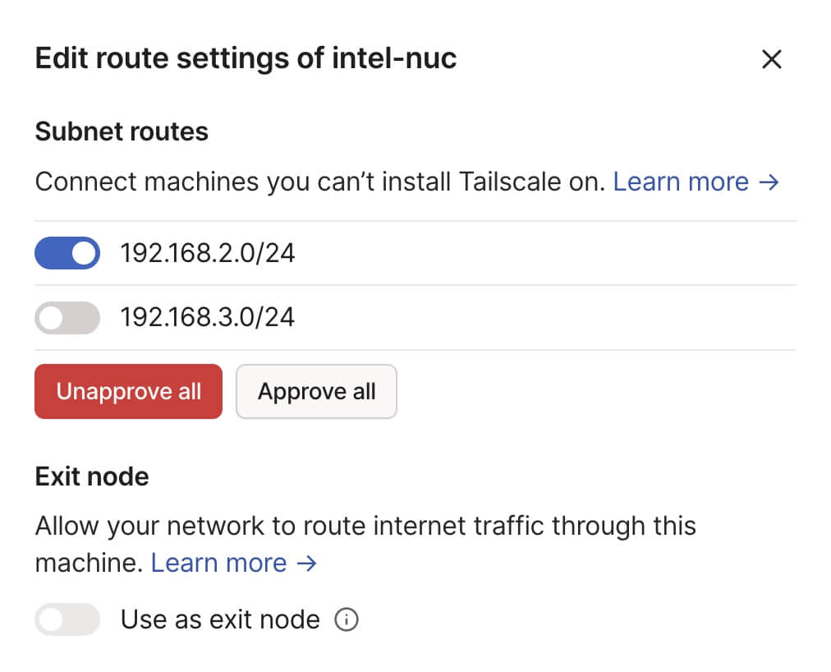Disable the 192.168.2.0/24 subnet route toggle
Screen dimensions: 831x672
pos(67,253)
